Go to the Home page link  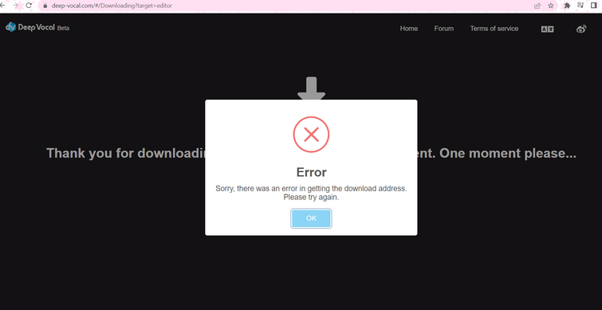pos(408,29)
